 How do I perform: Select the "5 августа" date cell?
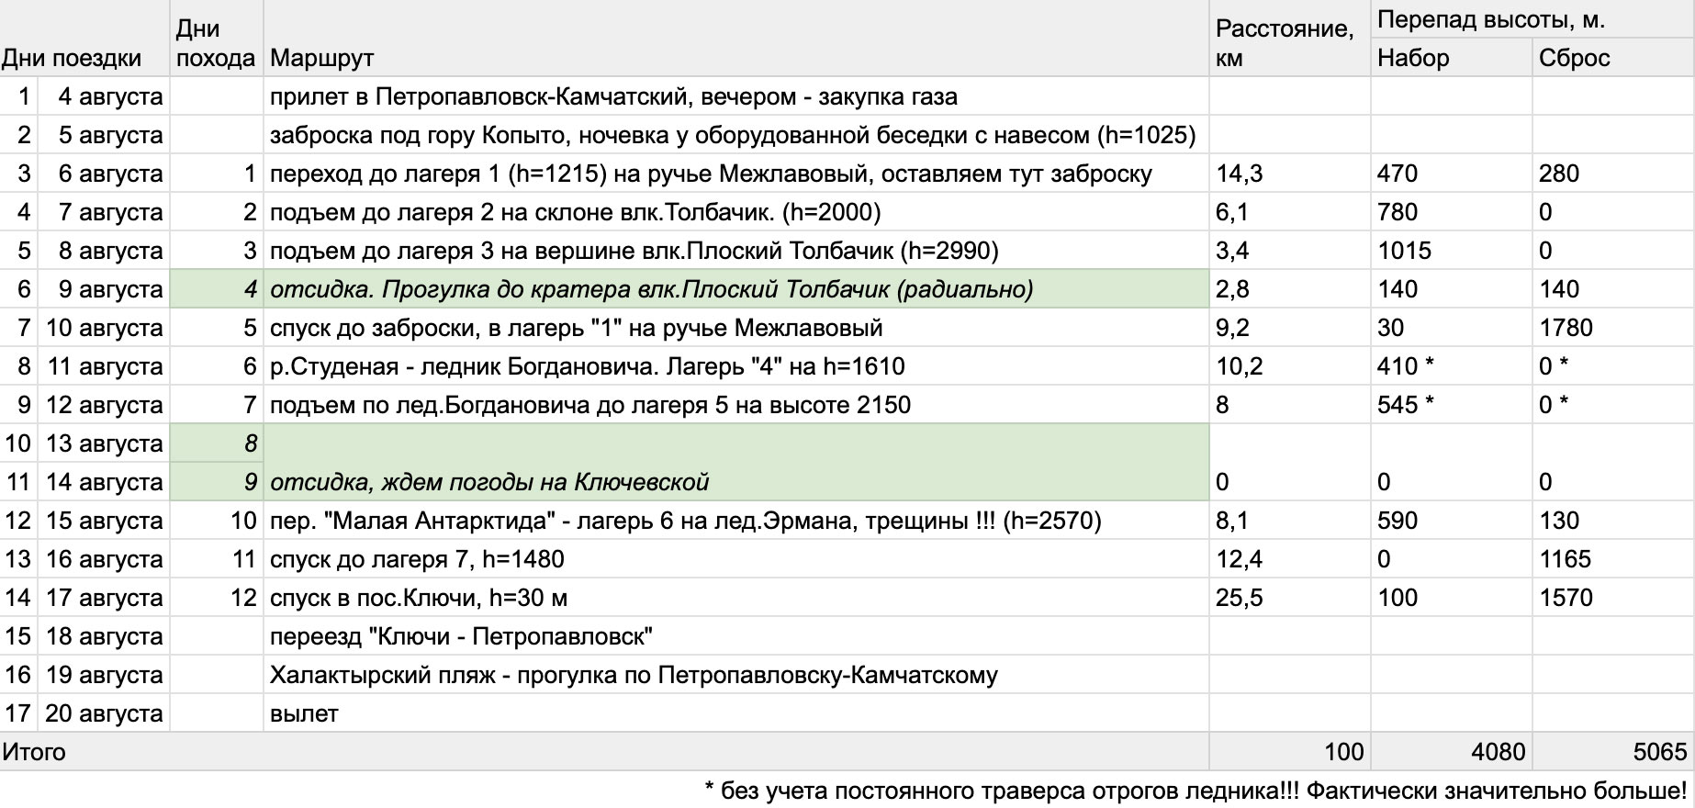pos(102,135)
